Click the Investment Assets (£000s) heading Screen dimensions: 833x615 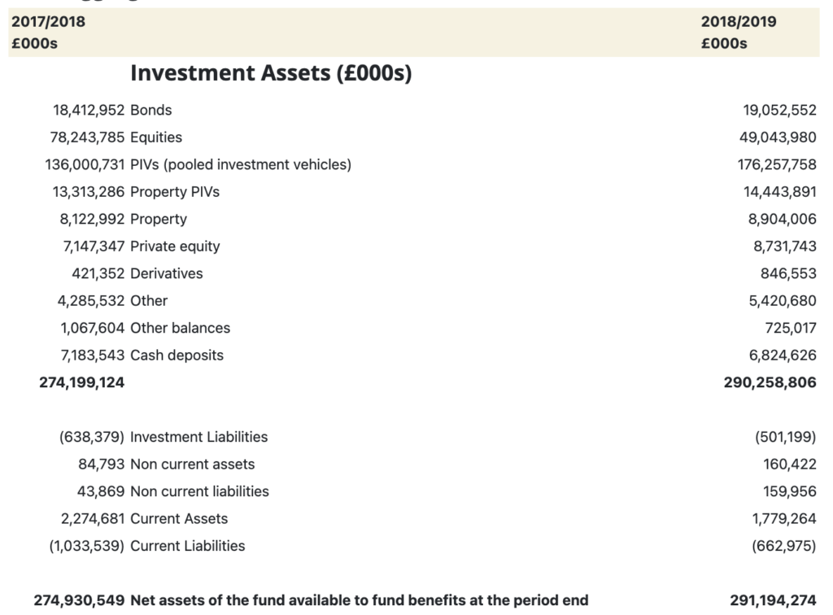[x=271, y=74]
